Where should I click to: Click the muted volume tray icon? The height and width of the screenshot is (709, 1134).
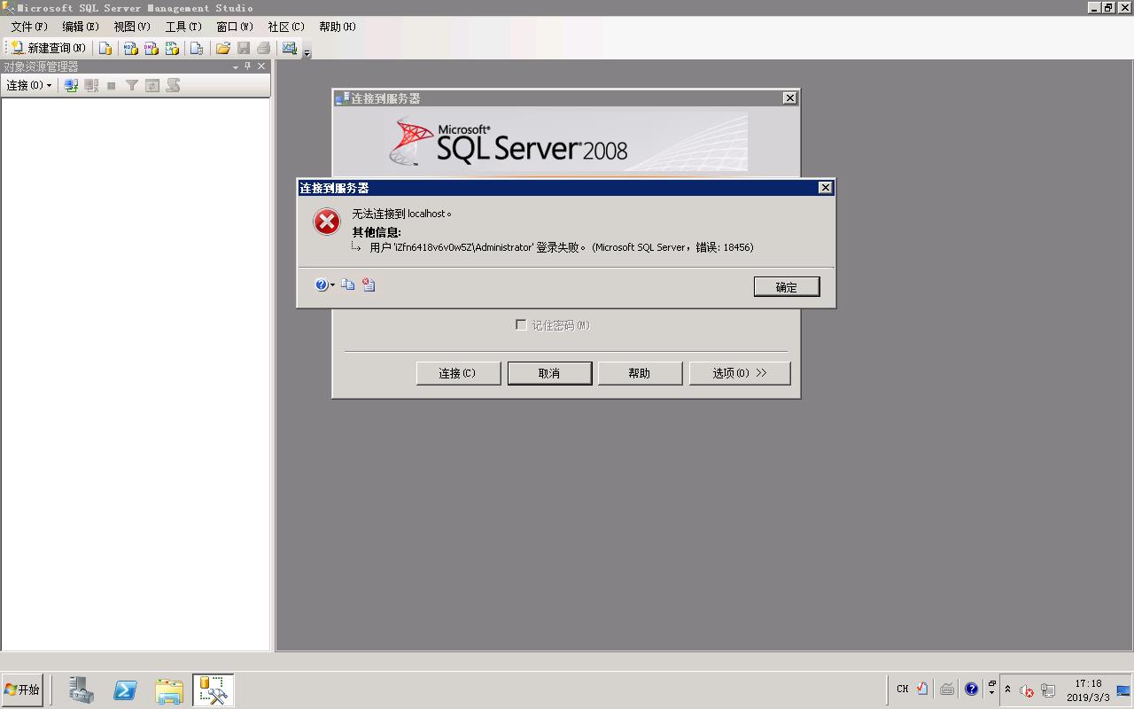pos(1027,690)
